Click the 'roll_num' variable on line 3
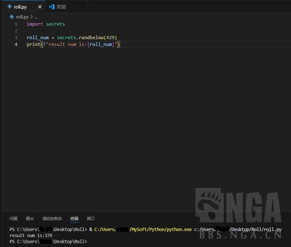Screen dimensions: 291x247 38,38
